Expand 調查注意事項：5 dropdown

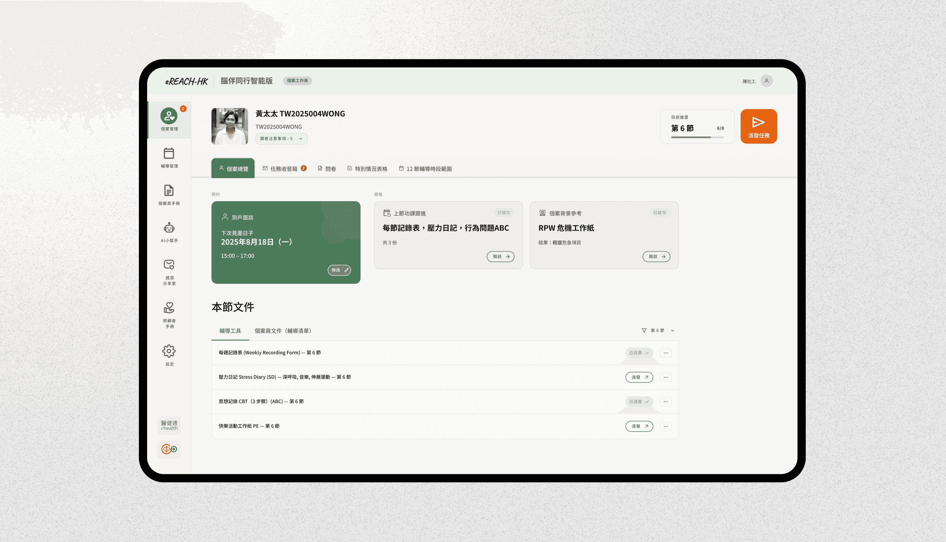[281, 139]
